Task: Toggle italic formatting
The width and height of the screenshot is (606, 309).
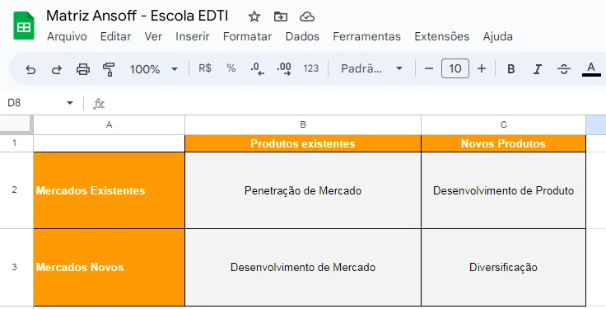Action: point(537,69)
